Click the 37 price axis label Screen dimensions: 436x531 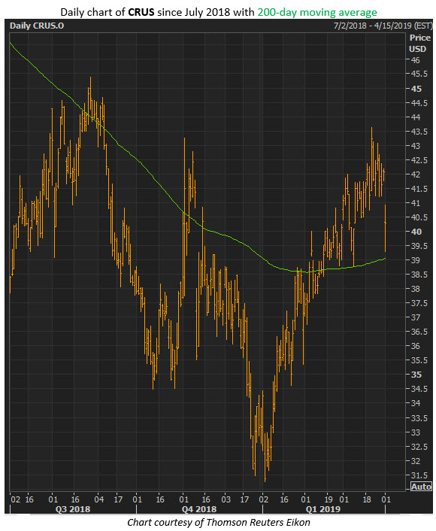coord(416,317)
